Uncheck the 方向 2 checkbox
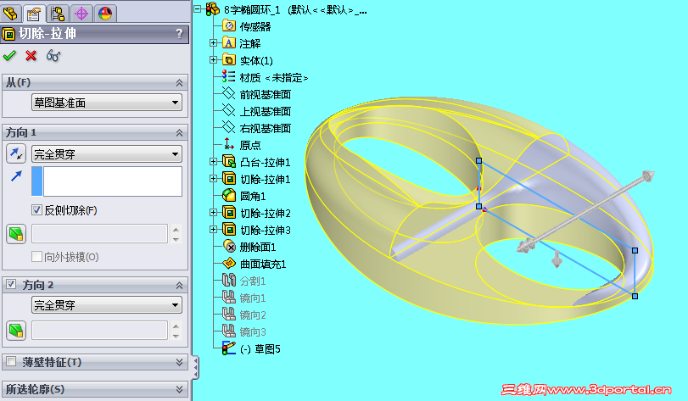Image resolution: width=688 pixels, height=401 pixels. click(x=11, y=284)
